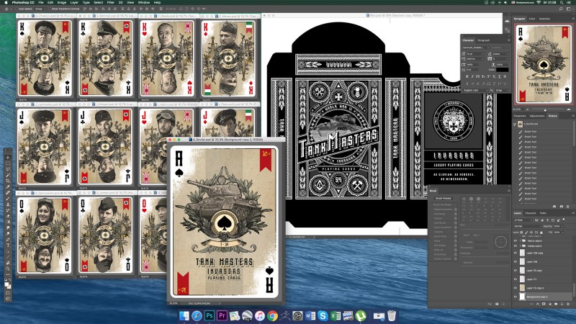This screenshot has height=324, width=576.
Task: Add a layer mask
Action: (544, 304)
